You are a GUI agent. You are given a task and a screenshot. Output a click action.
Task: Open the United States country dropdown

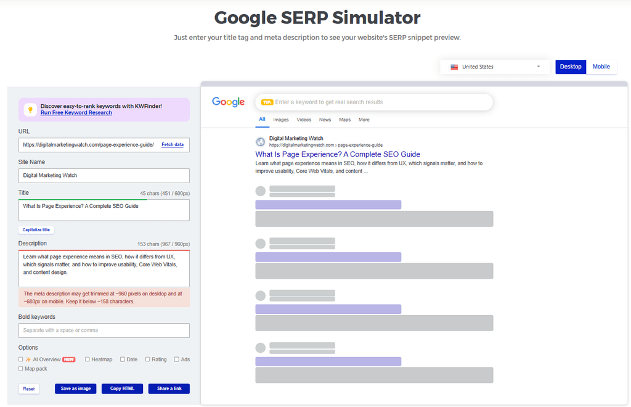[495, 67]
